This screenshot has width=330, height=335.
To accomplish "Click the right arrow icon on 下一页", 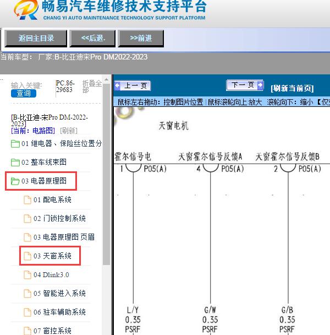I will click(x=260, y=85).
